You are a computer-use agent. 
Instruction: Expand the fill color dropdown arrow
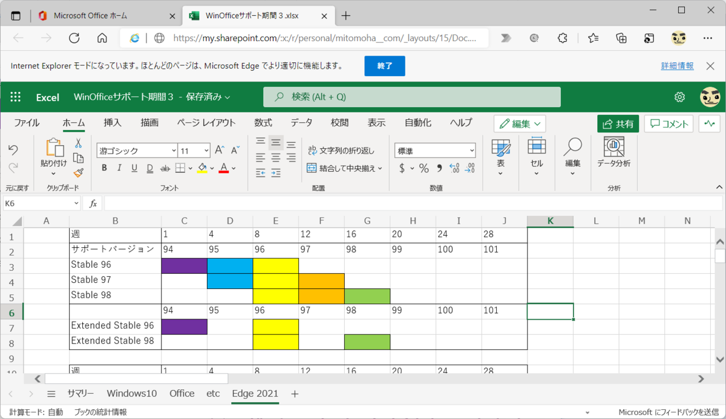click(213, 168)
